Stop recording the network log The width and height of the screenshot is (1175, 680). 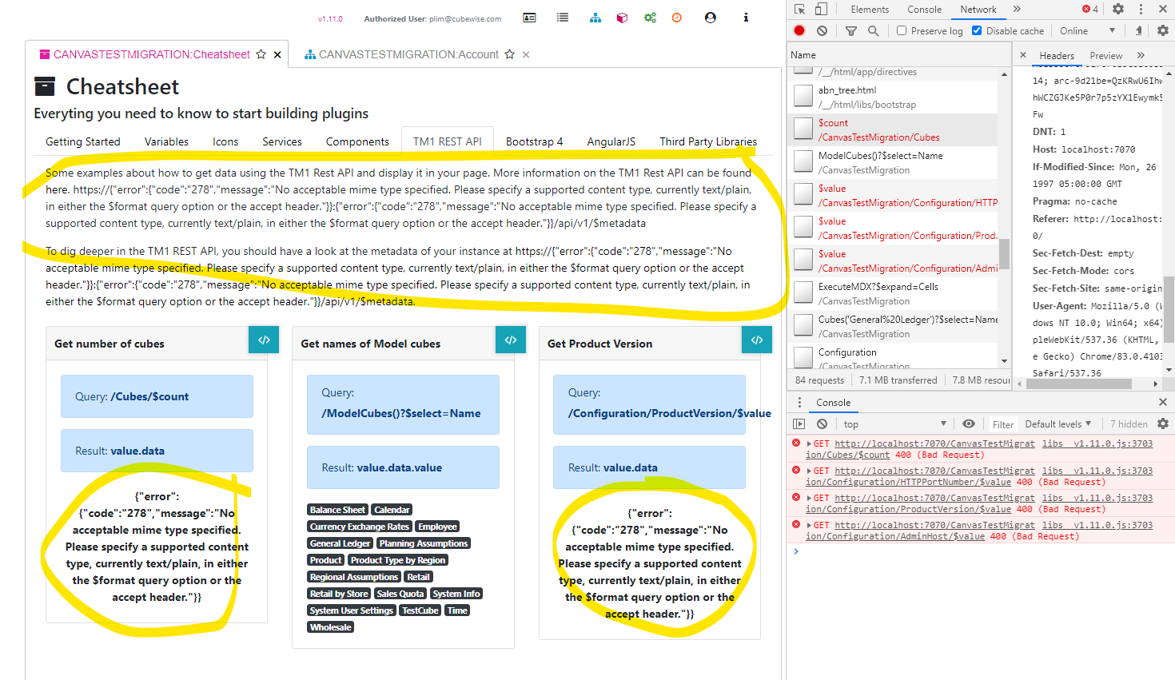point(799,30)
